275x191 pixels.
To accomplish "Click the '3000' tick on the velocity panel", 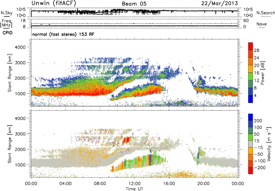I will [x=20, y=134].
